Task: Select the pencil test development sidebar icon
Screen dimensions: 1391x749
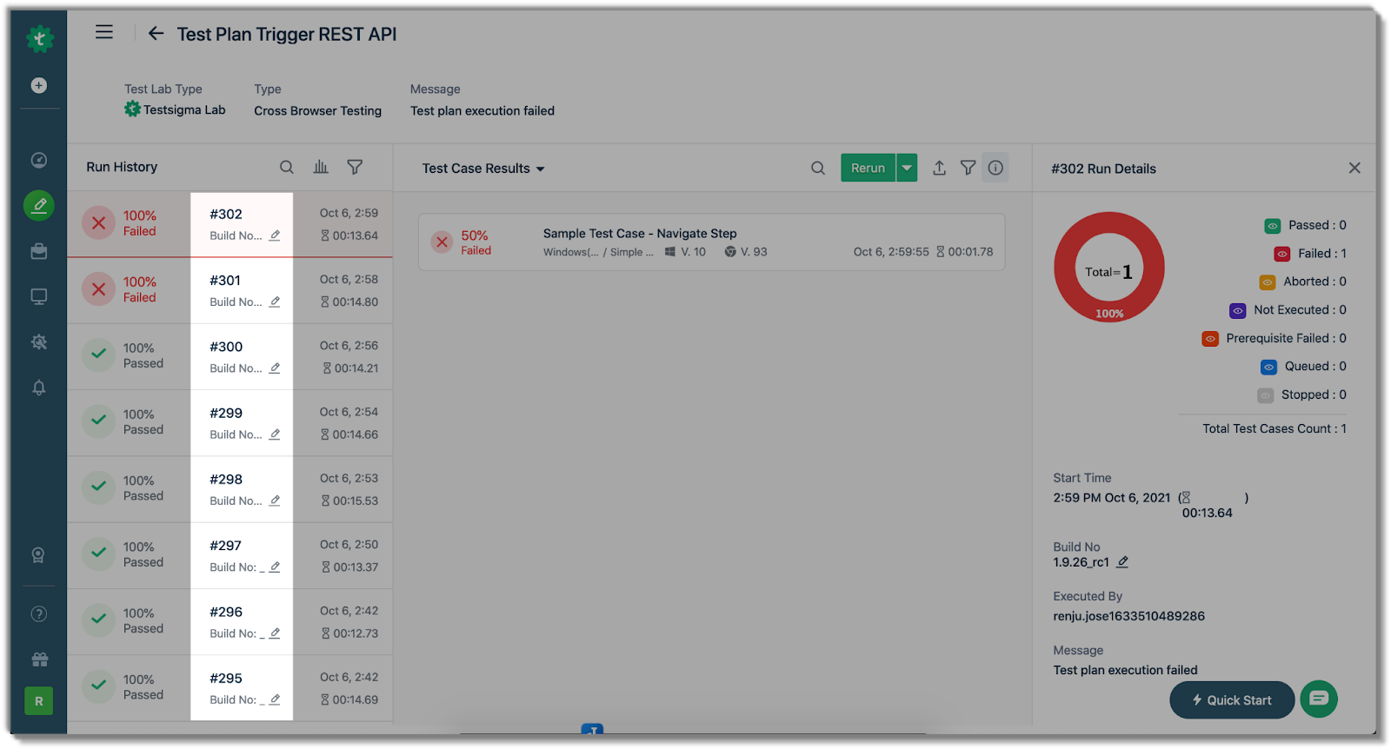Action: [39, 205]
